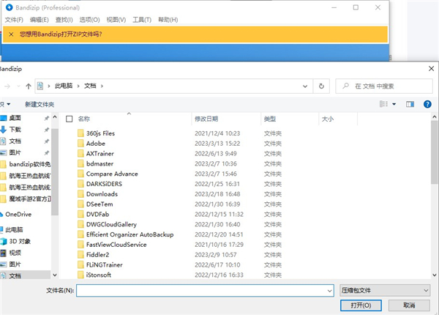Open the 查找(I) menu
This screenshot has width=439, height=315.
pyautogui.click(x=64, y=20)
